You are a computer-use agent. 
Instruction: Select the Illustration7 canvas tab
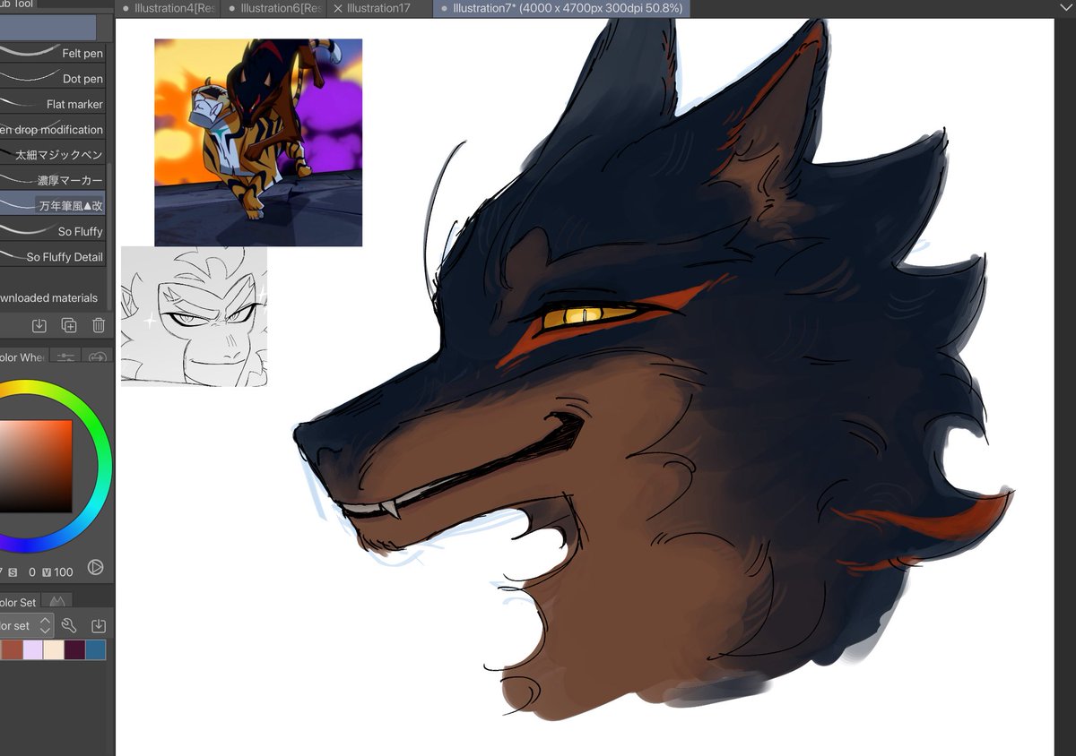563,8
